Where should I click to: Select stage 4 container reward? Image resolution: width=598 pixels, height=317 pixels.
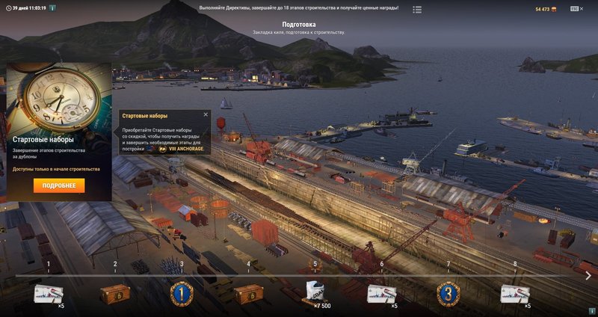(248, 294)
